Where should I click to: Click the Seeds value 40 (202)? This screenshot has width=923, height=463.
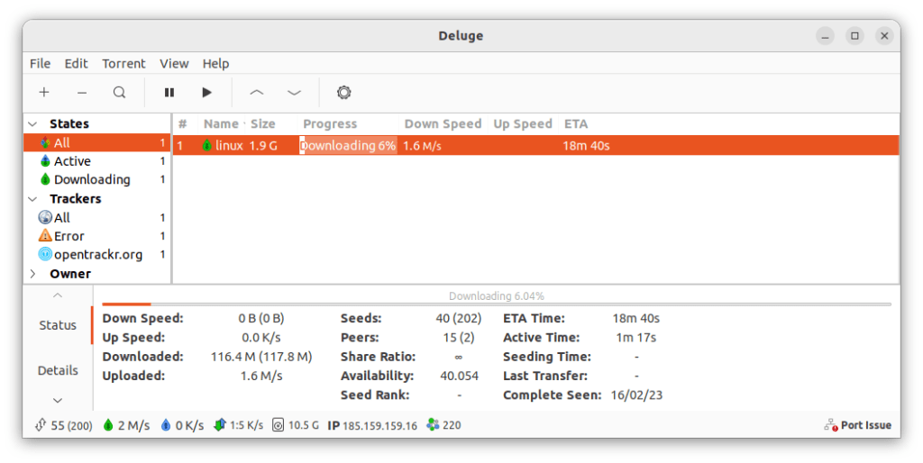point(459,318)
